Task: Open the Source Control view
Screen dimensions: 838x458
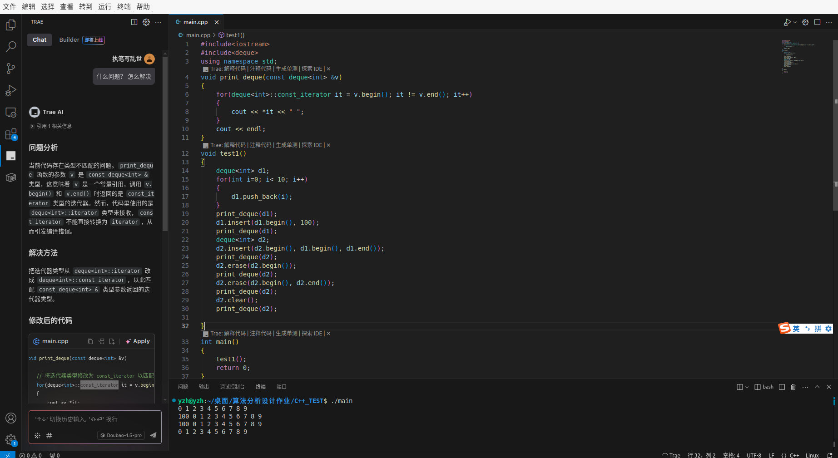Action: [11, 68]
